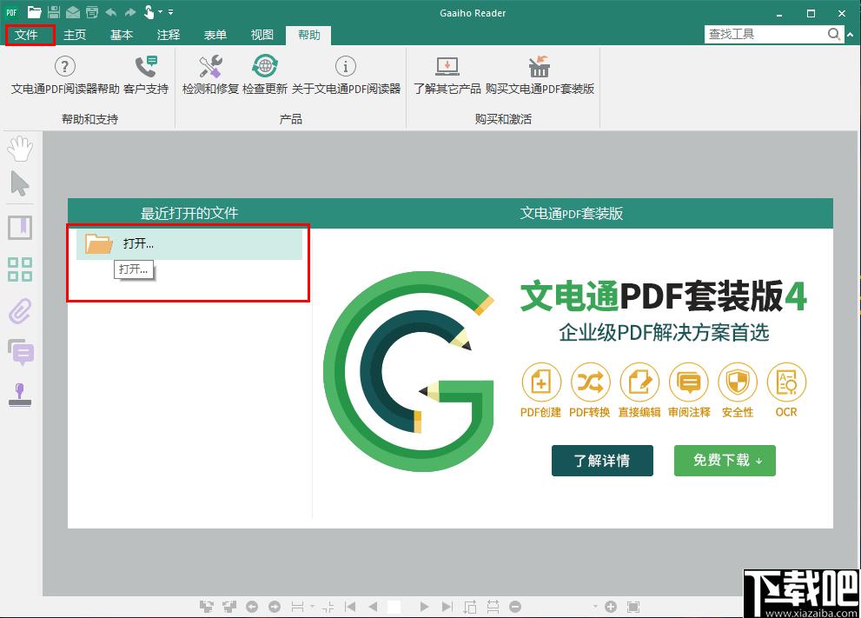The width and height of the screenshot is (861, 618).
Task: Click the save floppy disk icon
Action: coord(54,12)
